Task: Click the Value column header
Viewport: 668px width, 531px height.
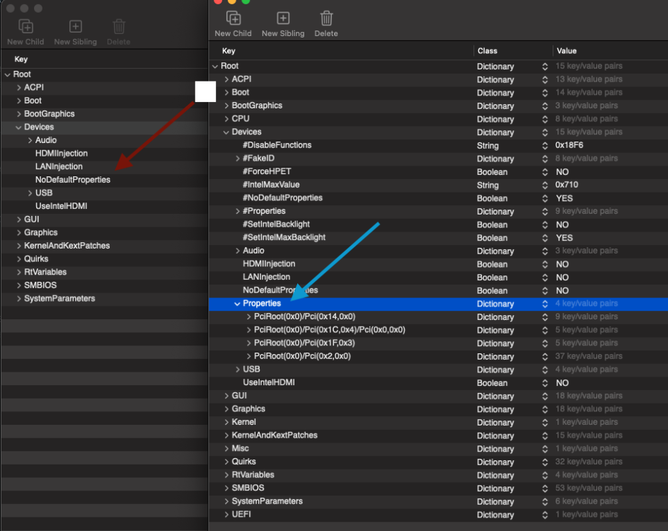Action: 567,51
